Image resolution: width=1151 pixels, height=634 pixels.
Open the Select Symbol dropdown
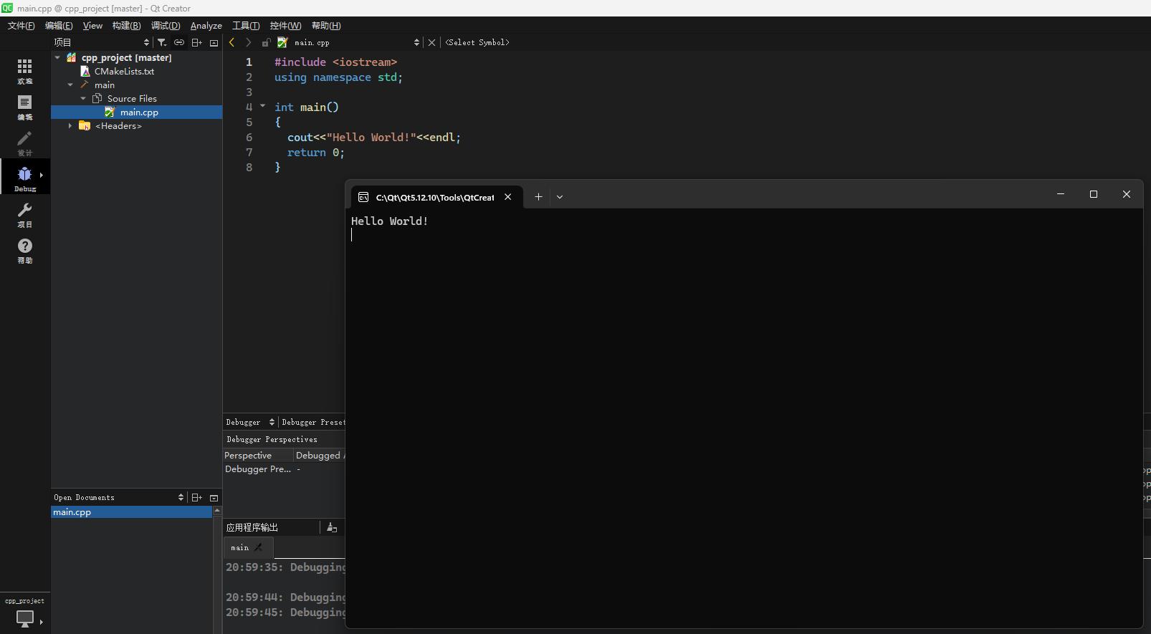(x=477, y=42)
